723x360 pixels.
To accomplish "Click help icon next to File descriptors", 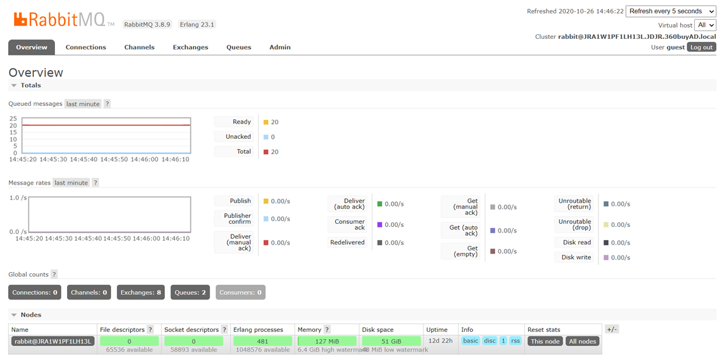I will (x=151, y=329).
